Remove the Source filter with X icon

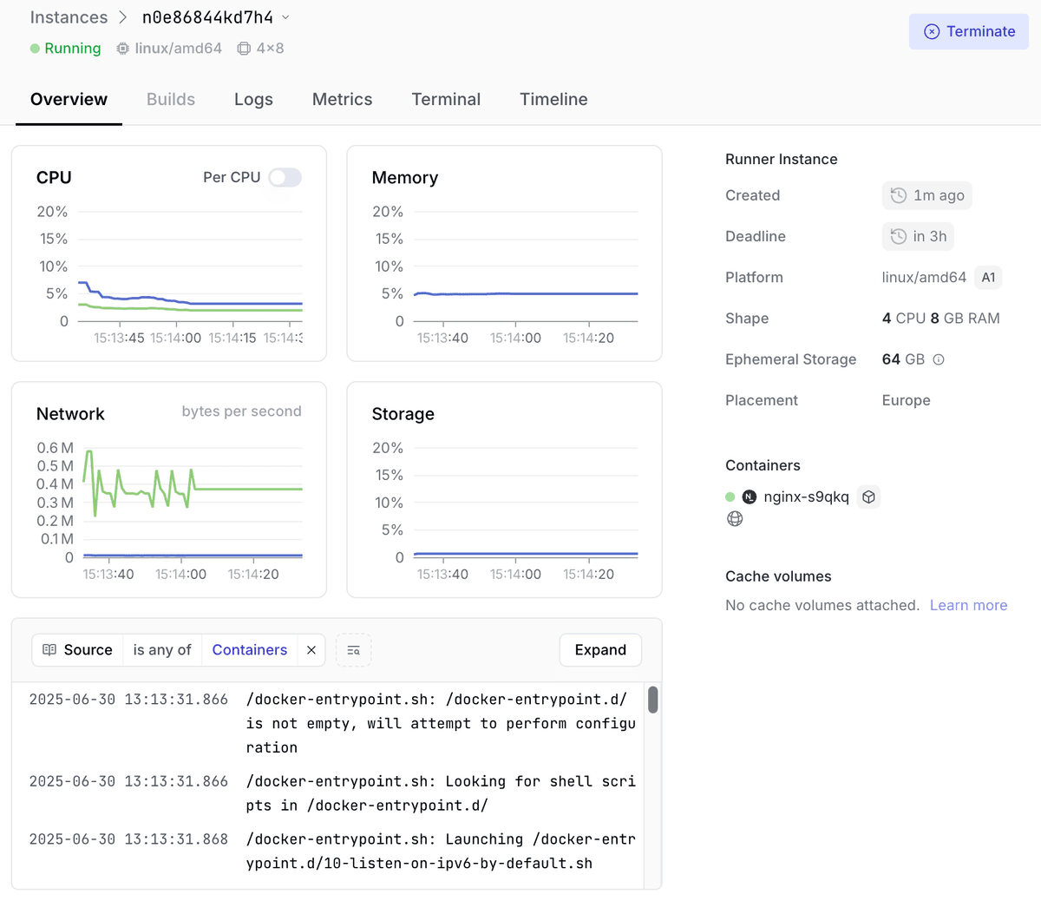311,650
